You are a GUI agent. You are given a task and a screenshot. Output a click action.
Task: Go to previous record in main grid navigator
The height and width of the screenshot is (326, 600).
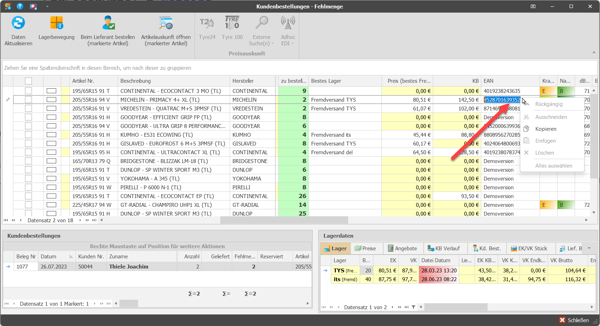tap(21, 220)
